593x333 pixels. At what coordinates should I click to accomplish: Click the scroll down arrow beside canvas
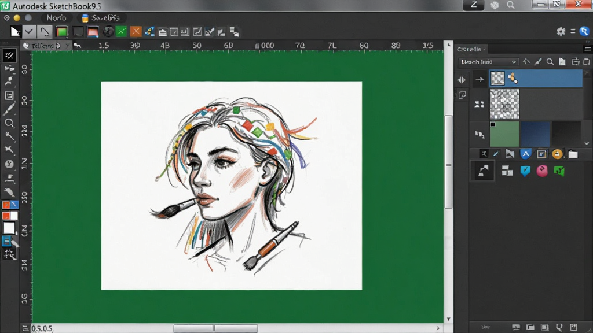[449, 319]
